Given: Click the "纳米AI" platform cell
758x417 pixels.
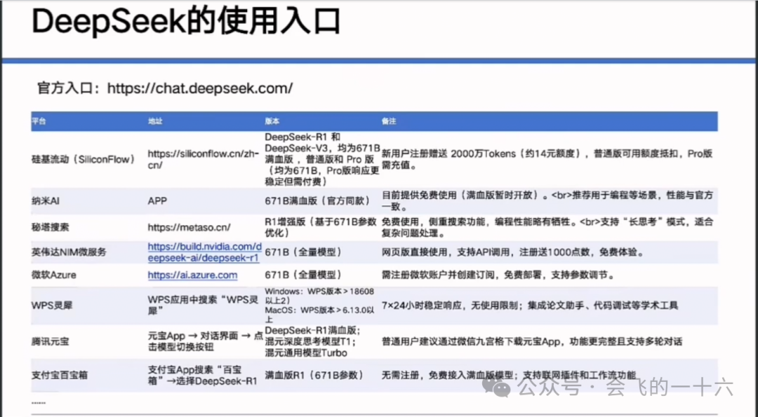Looking at the screenshot, I should [x=46, y=200].
